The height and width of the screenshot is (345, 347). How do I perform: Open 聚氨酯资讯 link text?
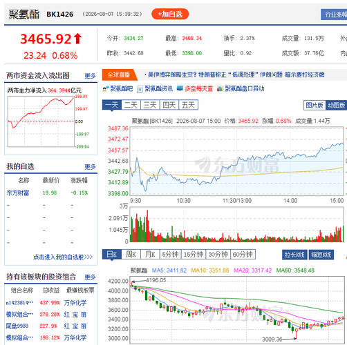coord(158,88)
